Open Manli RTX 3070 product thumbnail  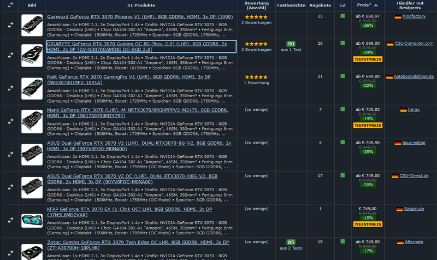click(x=32, y=121)
